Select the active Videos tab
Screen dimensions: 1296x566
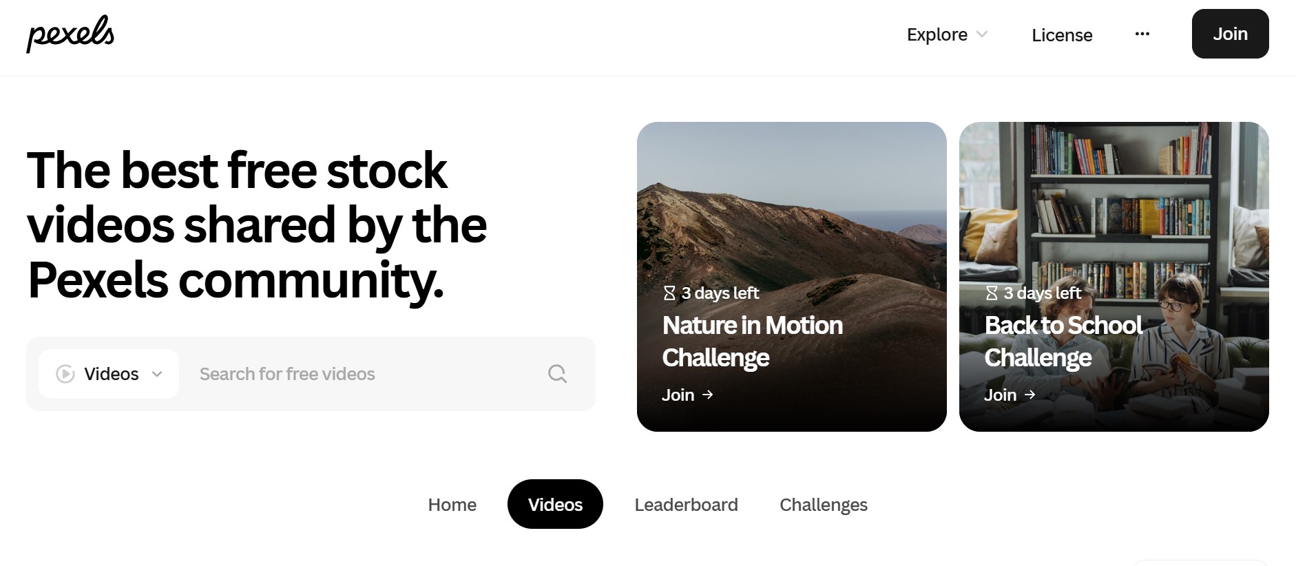[x=555, y=504]
